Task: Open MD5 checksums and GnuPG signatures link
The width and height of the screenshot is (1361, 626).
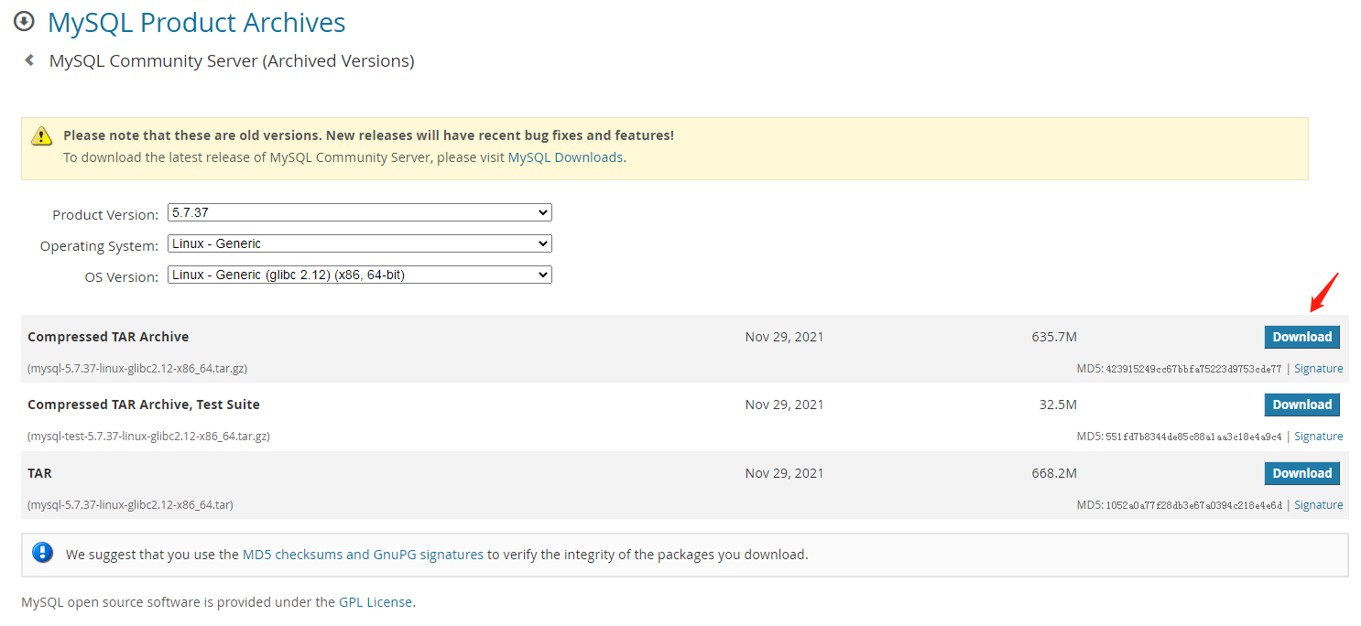Action: click(363, 554)
